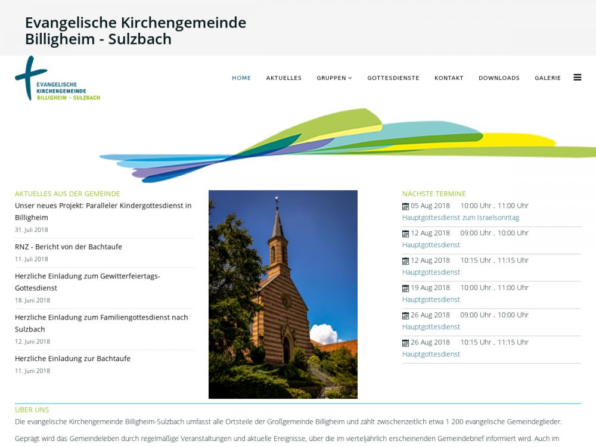The width and height of the screenshot is (596, 447).
Task: Open the Galerie page
Action: click(548, 78)
